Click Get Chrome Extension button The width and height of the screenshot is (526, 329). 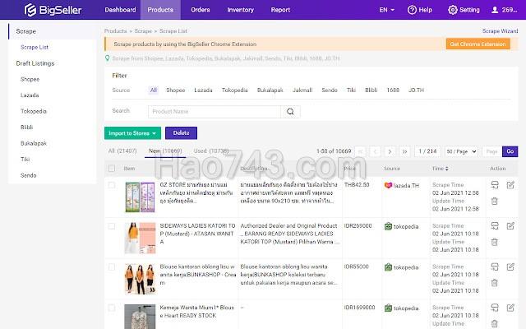point(478,44)
